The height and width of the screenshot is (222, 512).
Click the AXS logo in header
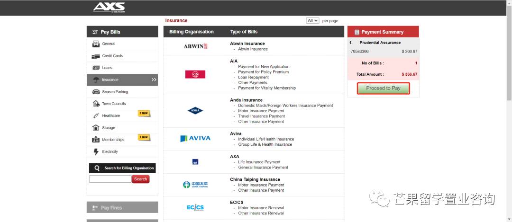pos(109,7)
